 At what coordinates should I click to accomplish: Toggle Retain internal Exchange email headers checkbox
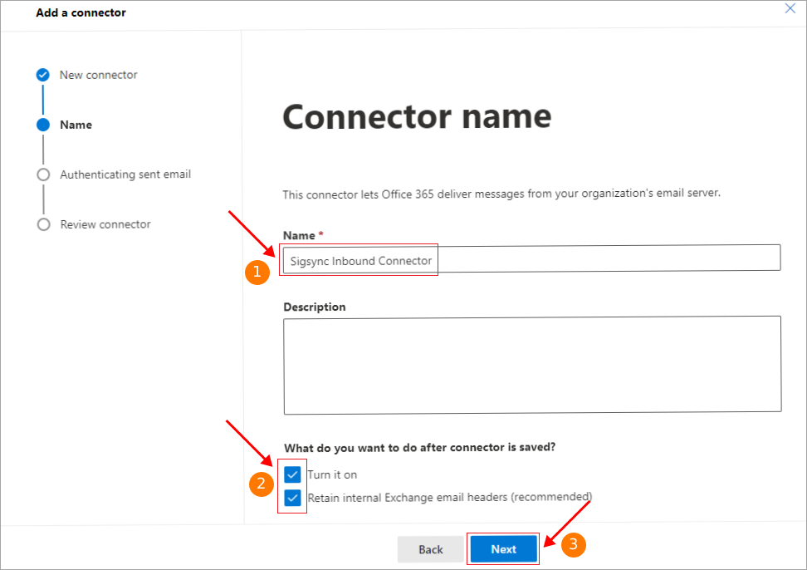coord(292,498)
